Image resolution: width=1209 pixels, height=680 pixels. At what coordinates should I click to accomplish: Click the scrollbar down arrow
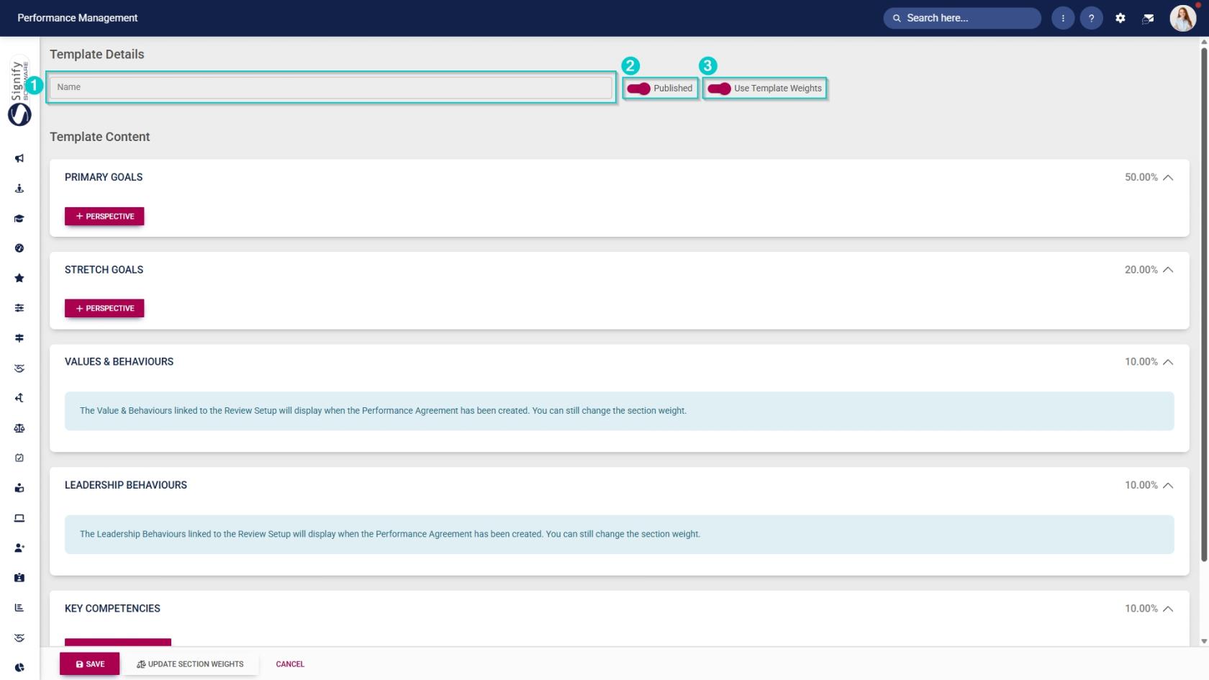pyautogui.click(x=1204, y=641)
